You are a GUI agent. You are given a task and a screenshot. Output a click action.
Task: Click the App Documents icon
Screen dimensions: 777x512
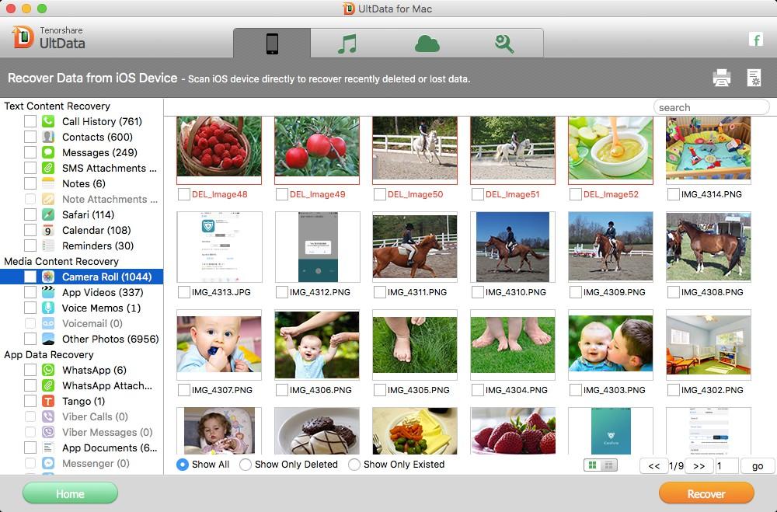(x=48, y=448)
